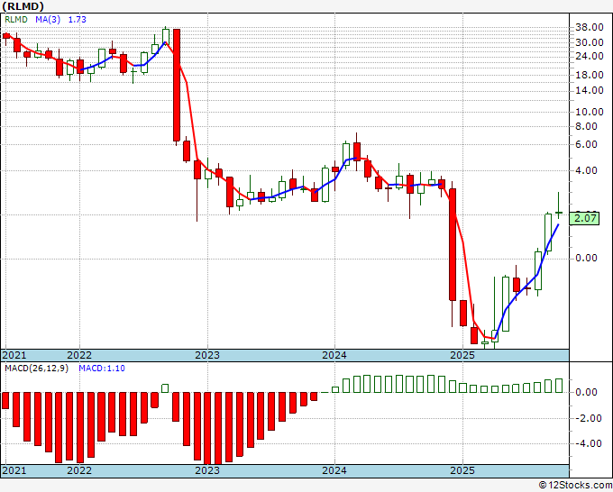
Task: Click the 24.00 price axis label
Action: [x=590, y=56]
